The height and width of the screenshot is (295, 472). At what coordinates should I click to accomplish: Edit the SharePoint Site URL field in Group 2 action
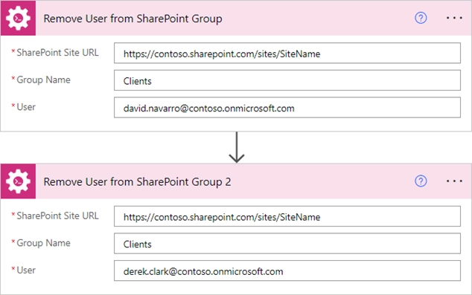287,216
